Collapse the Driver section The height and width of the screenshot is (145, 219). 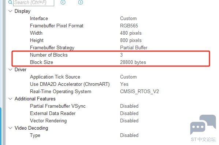point(10,69)
